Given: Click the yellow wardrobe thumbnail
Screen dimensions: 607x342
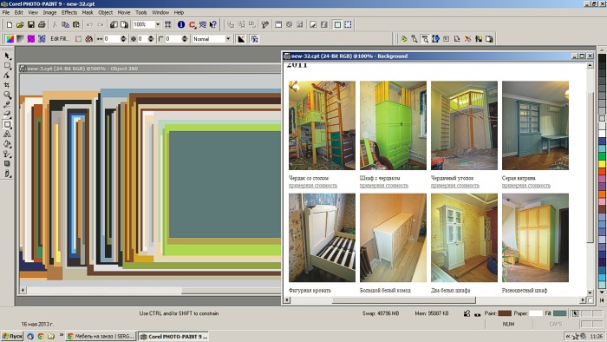Looking at the screenshot, I should pyautogui.click(x=535, y=238).
